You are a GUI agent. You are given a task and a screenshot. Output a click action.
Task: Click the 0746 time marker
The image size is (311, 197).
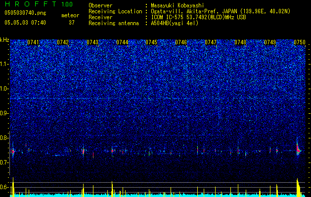coord(181,42)
